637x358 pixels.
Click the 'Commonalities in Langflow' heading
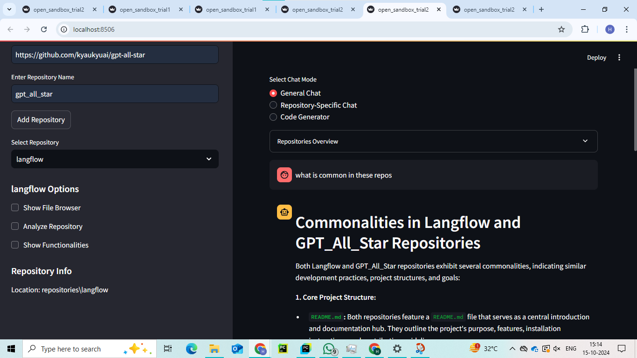pos(408,233)
